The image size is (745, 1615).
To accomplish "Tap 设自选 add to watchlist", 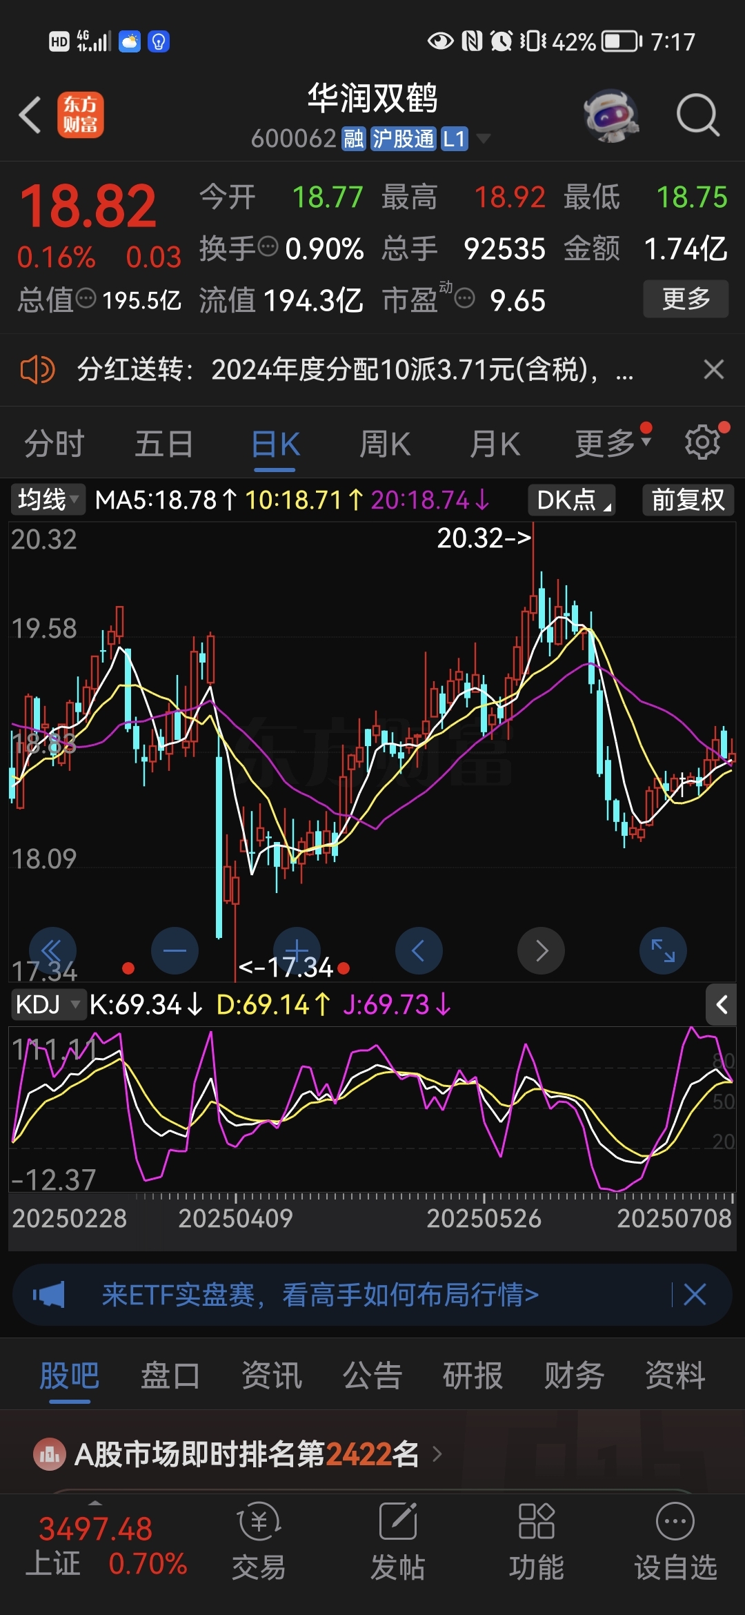I will (x=675, y=1543).
